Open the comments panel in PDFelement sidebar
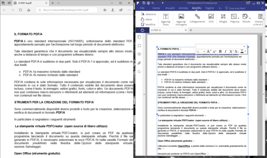This screenshot has height=158, width=267. [139, 54]
